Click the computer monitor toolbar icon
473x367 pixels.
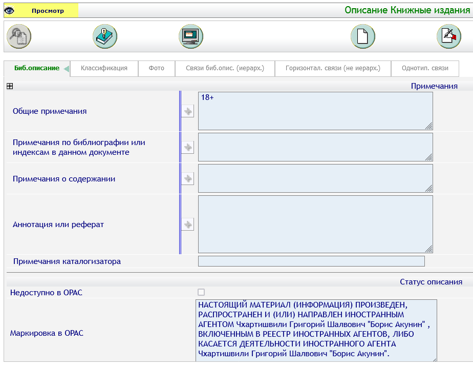click(191, 36)
